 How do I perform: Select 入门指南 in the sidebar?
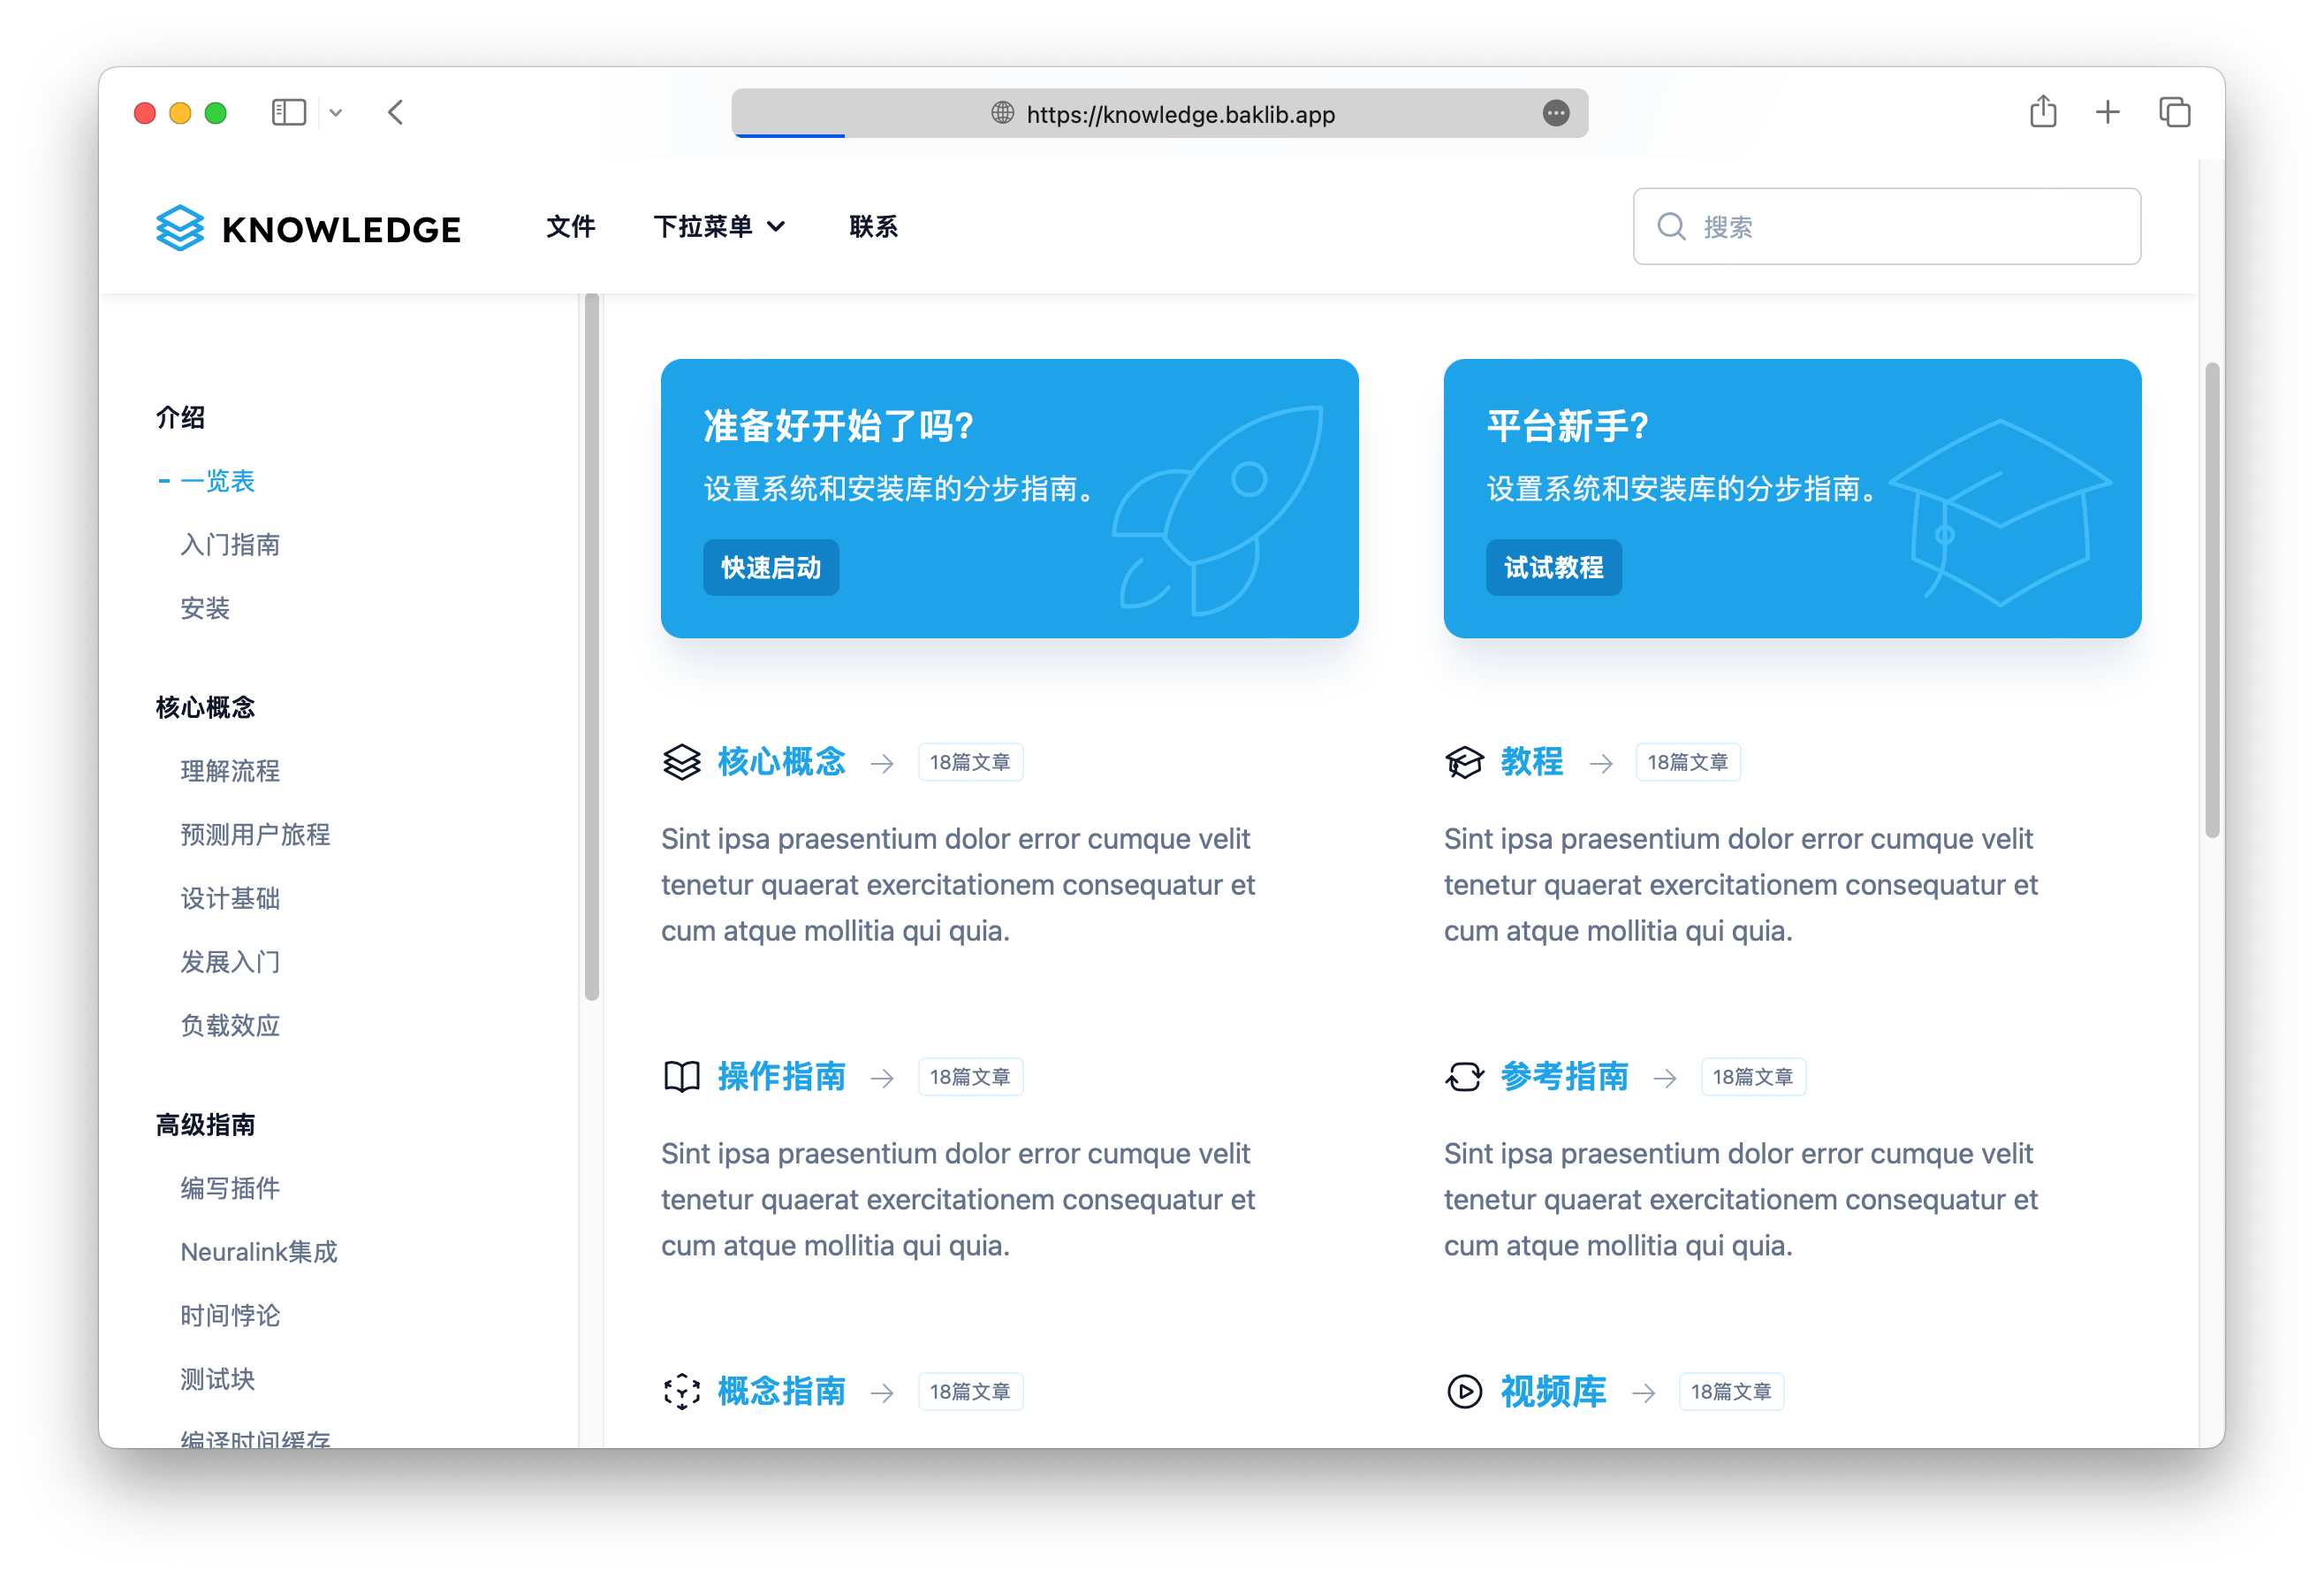(230, 545)
